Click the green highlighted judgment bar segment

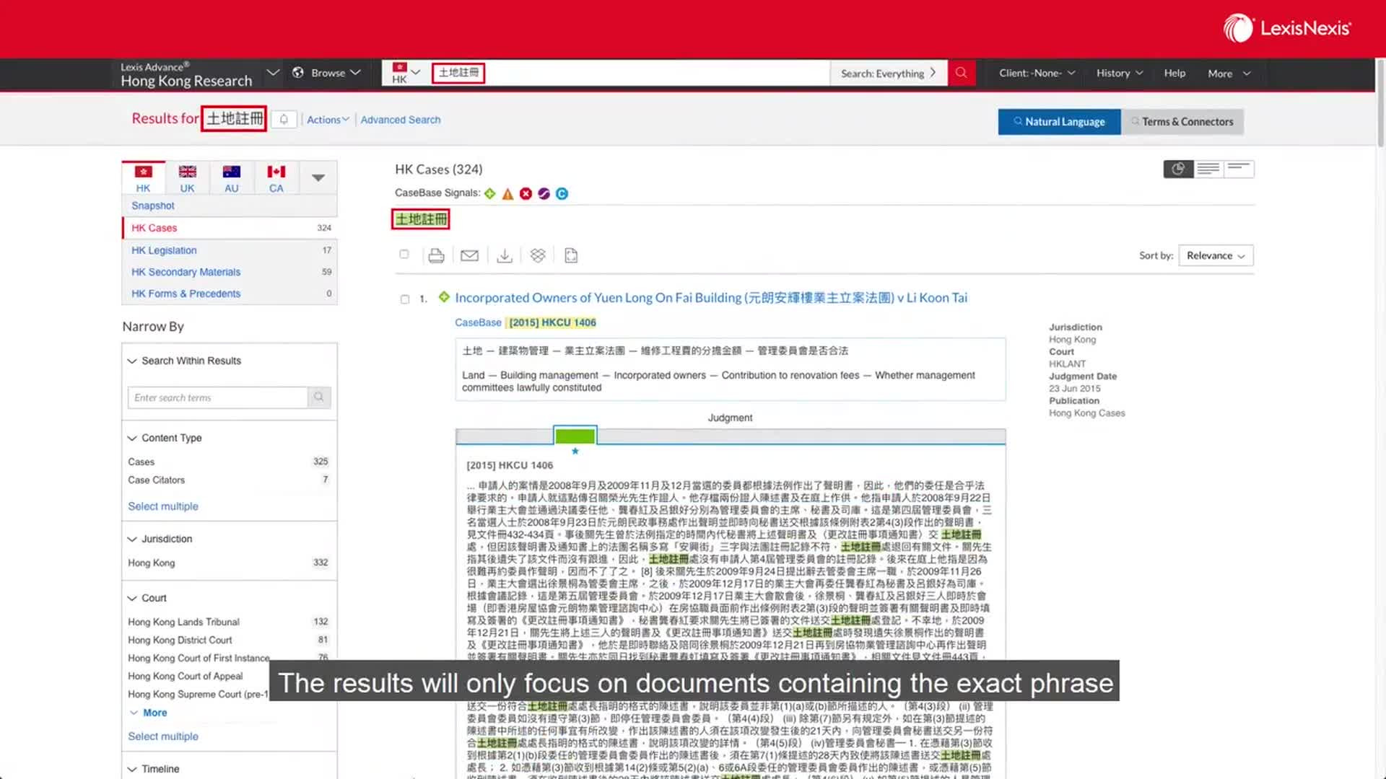(575, 436)
